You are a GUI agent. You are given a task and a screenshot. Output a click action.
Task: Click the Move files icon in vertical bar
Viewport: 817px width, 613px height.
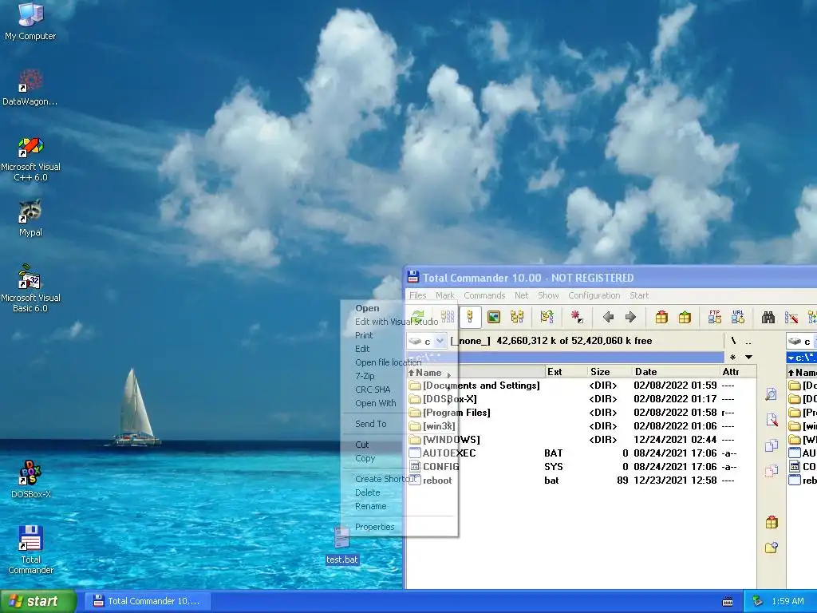click(772, 471)
